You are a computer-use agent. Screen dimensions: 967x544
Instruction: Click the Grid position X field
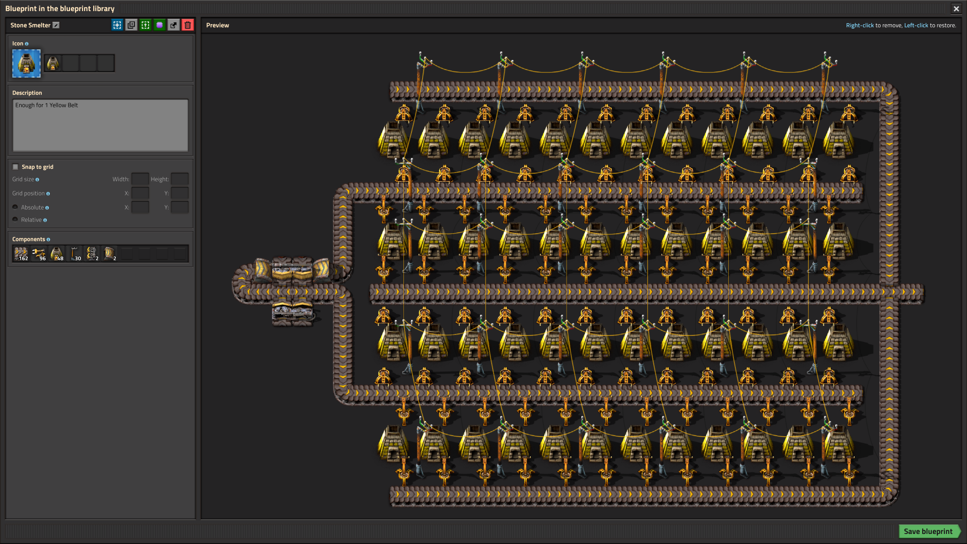point(140,193)
